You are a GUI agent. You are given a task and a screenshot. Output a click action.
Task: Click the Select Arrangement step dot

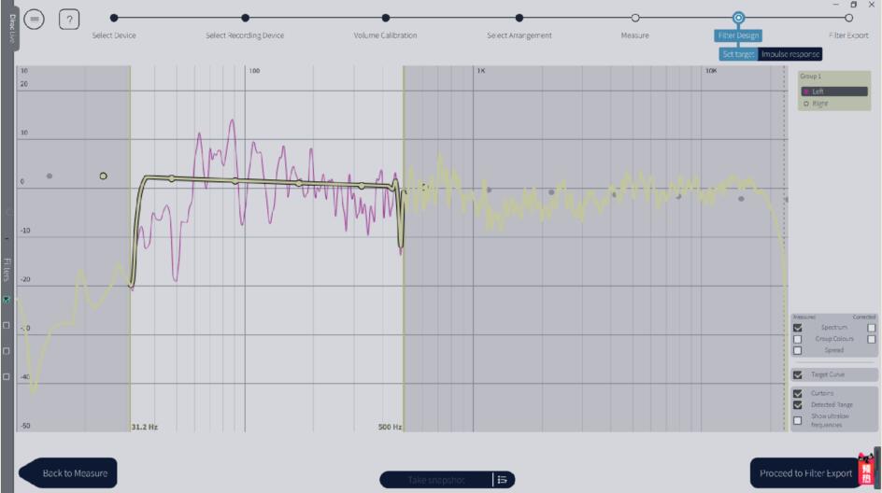(x=519, y=18)
